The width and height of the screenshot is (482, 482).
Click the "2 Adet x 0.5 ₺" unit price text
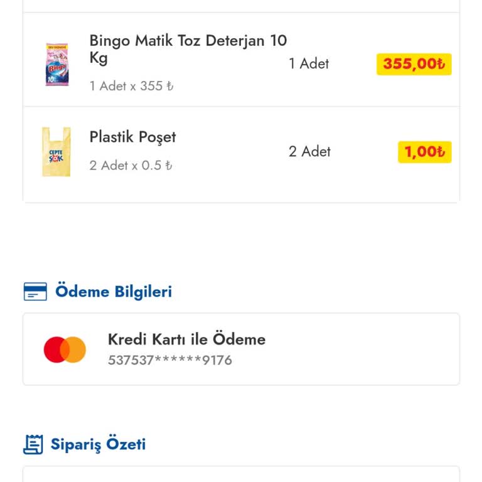point(131,166)
